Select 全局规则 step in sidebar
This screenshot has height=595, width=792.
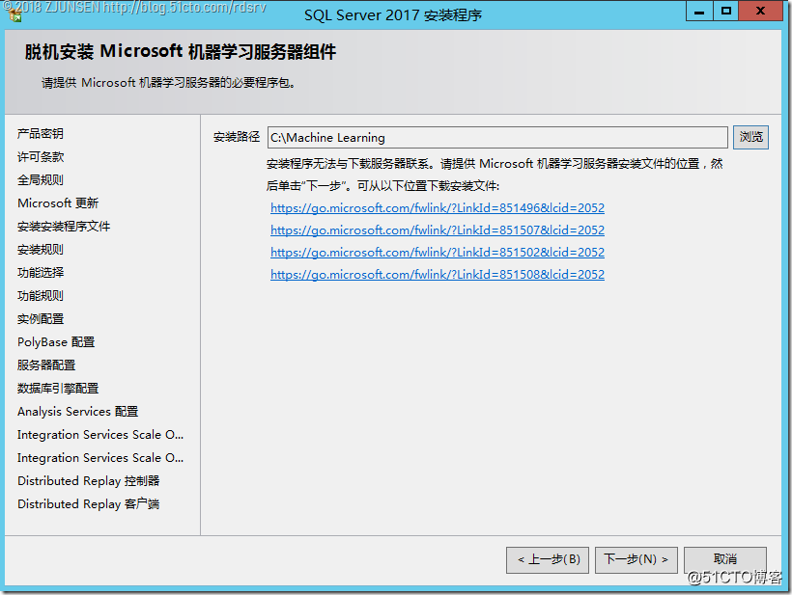coord(41,180)
